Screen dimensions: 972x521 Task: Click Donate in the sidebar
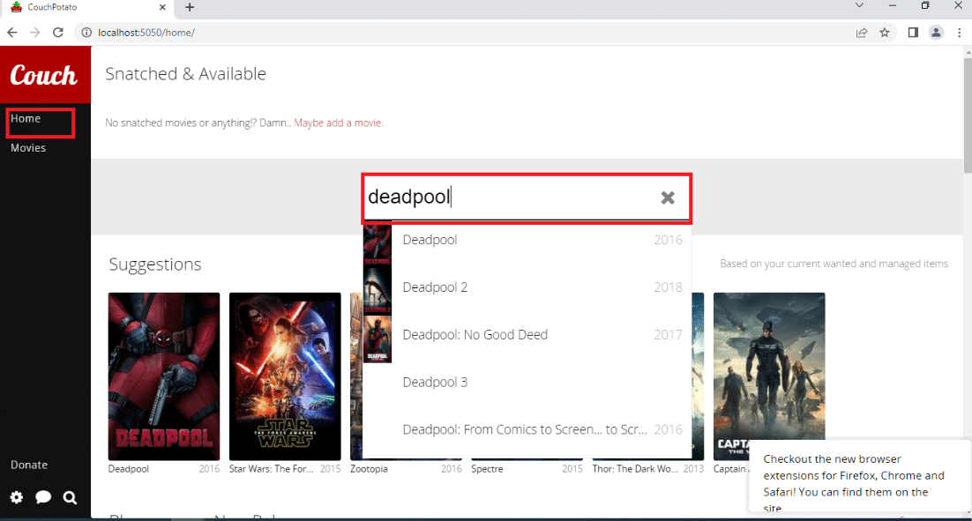[29, 465]
